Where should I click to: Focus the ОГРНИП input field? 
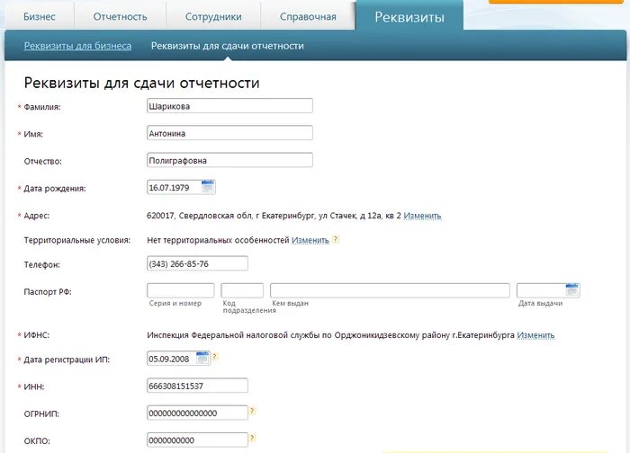[197, 413]
